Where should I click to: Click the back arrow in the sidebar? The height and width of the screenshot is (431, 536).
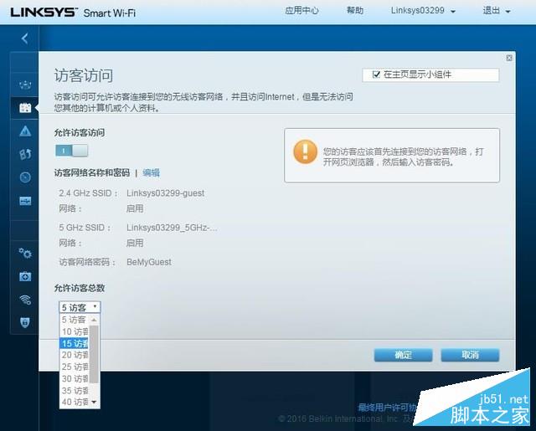pos(24,38)
